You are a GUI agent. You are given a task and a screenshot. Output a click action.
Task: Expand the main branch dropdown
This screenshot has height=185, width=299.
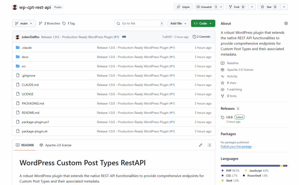pos(24,23)
